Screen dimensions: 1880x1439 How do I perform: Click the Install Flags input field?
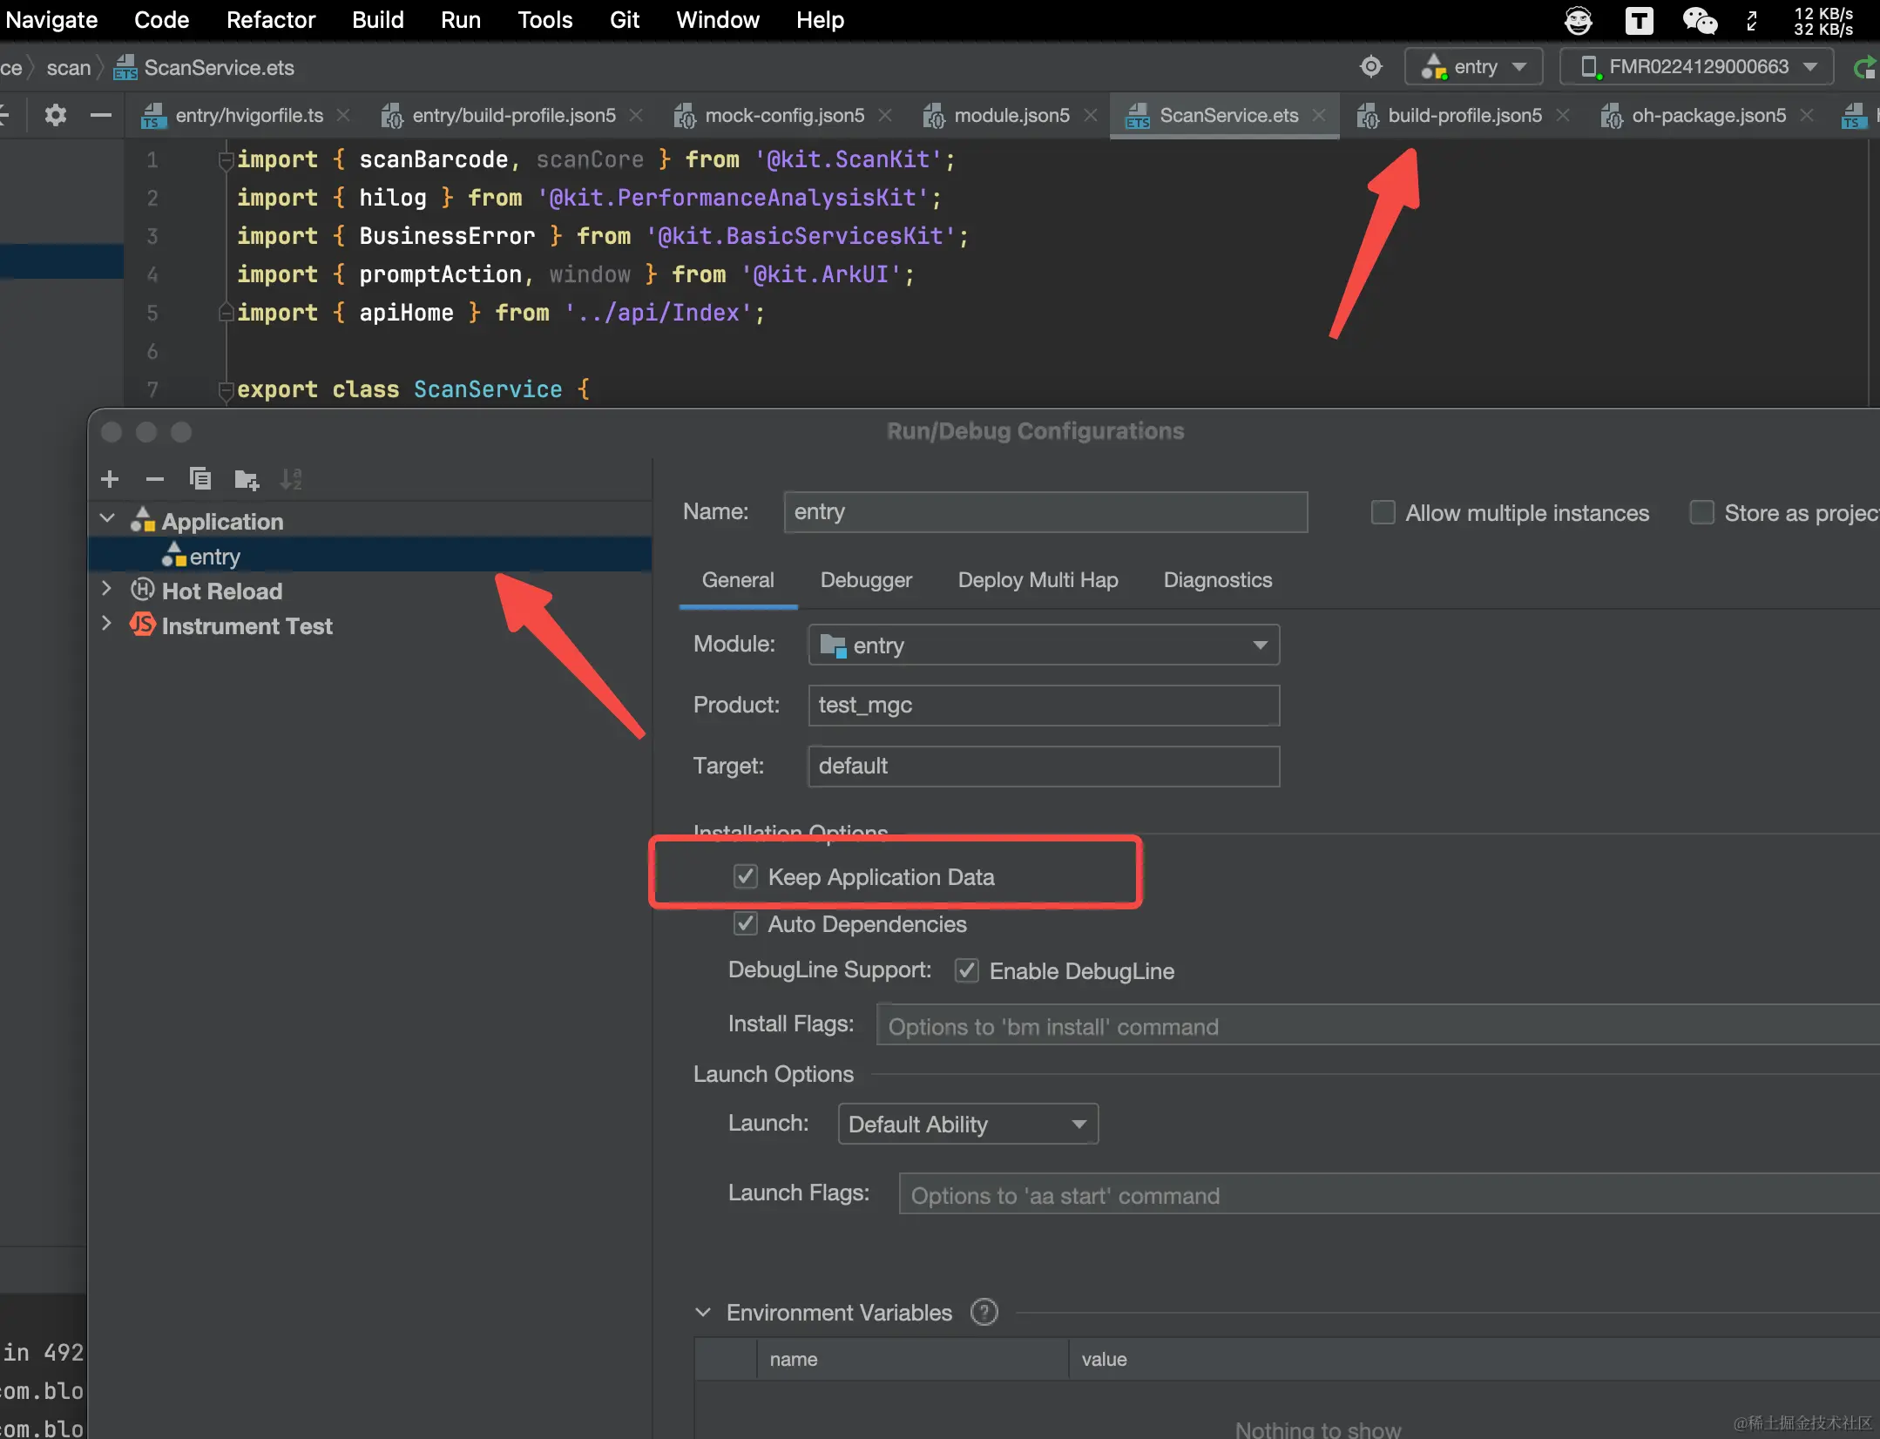1378,1025
